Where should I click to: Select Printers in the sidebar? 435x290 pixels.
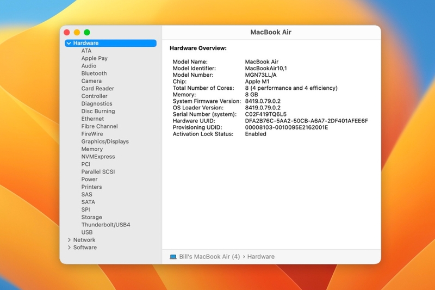91,187
